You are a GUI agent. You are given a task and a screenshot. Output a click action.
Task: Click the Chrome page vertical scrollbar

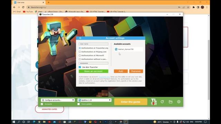tap(209, 70)
